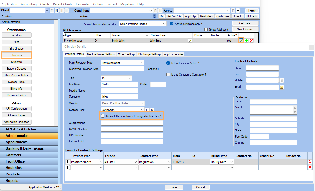Click the envelope icon beside Email field
Image resolution: width=315 pixels, height=191 pixels.
[282, 87]
